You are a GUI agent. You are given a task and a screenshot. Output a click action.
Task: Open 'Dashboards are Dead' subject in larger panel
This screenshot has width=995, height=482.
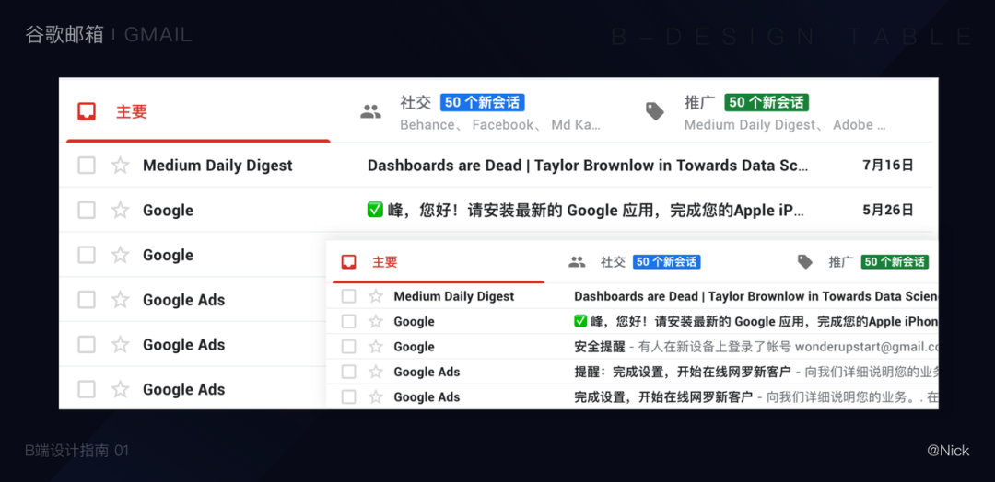[588, 166]
